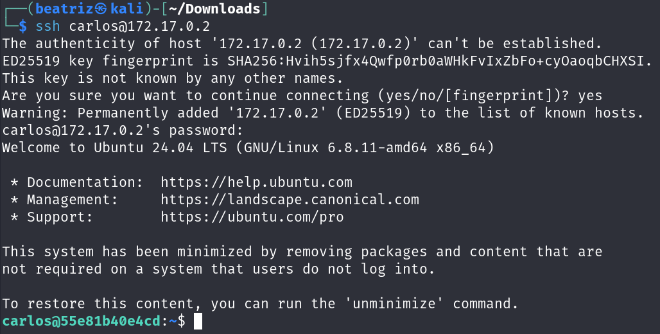
Task: Click the asterisk before Documentation
Action: tap(14, 183)
